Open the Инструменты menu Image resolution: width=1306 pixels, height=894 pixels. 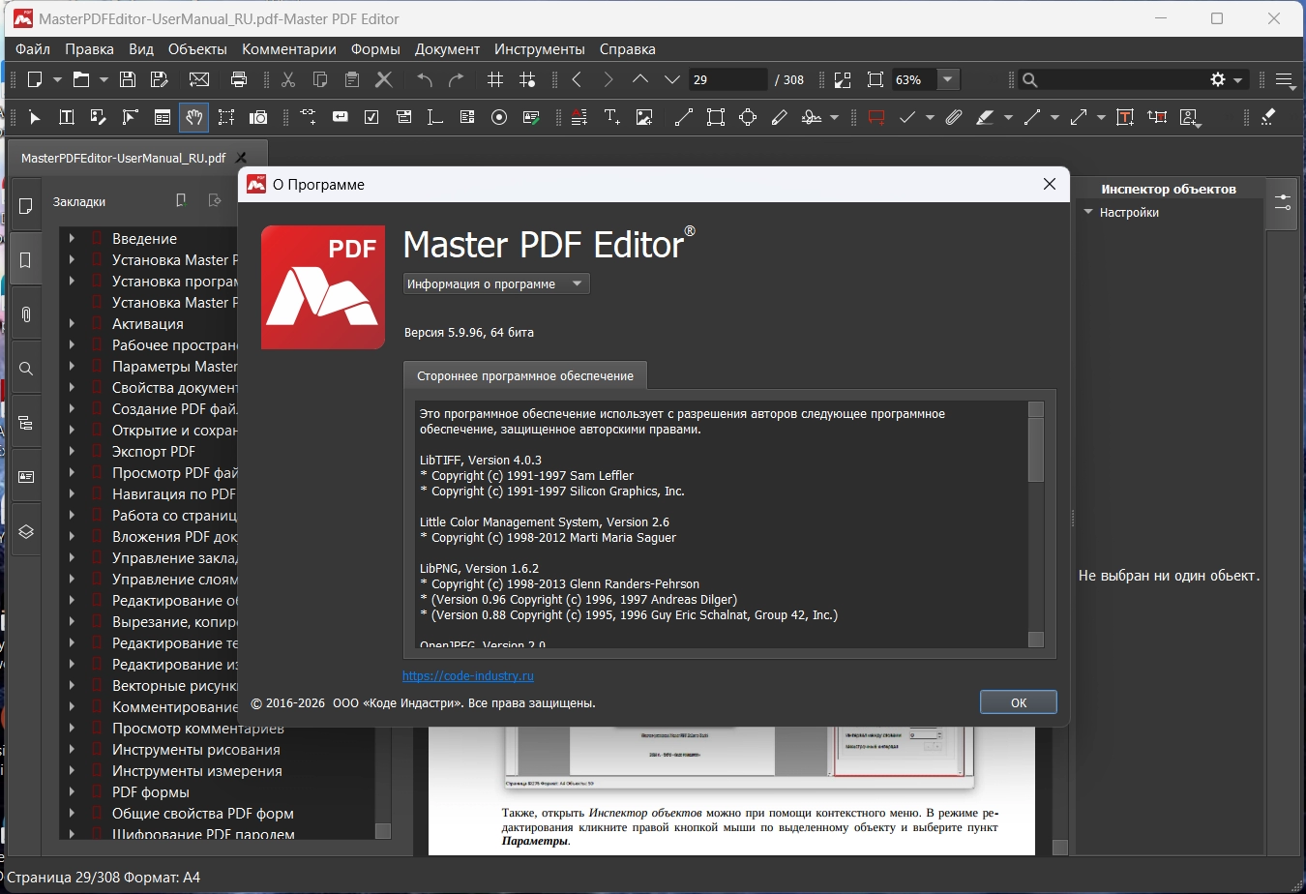(540, 49)
